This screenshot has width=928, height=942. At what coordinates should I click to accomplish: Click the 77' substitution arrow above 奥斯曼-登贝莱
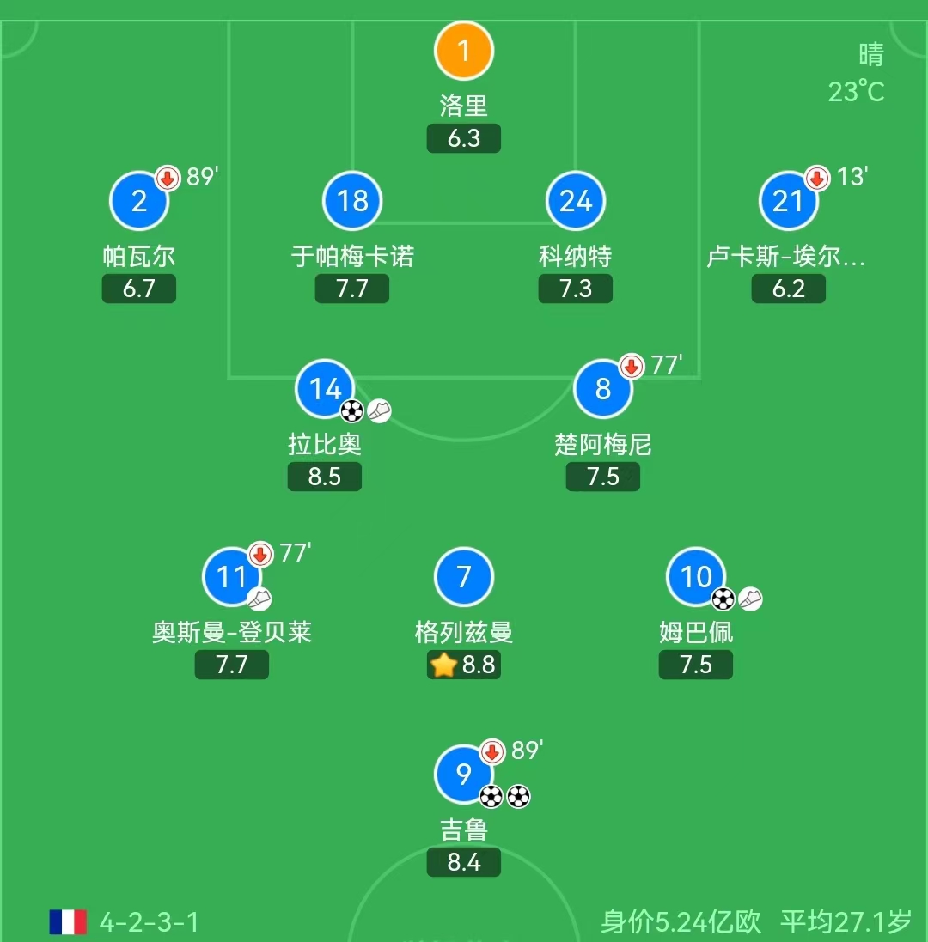click(260, 555)
